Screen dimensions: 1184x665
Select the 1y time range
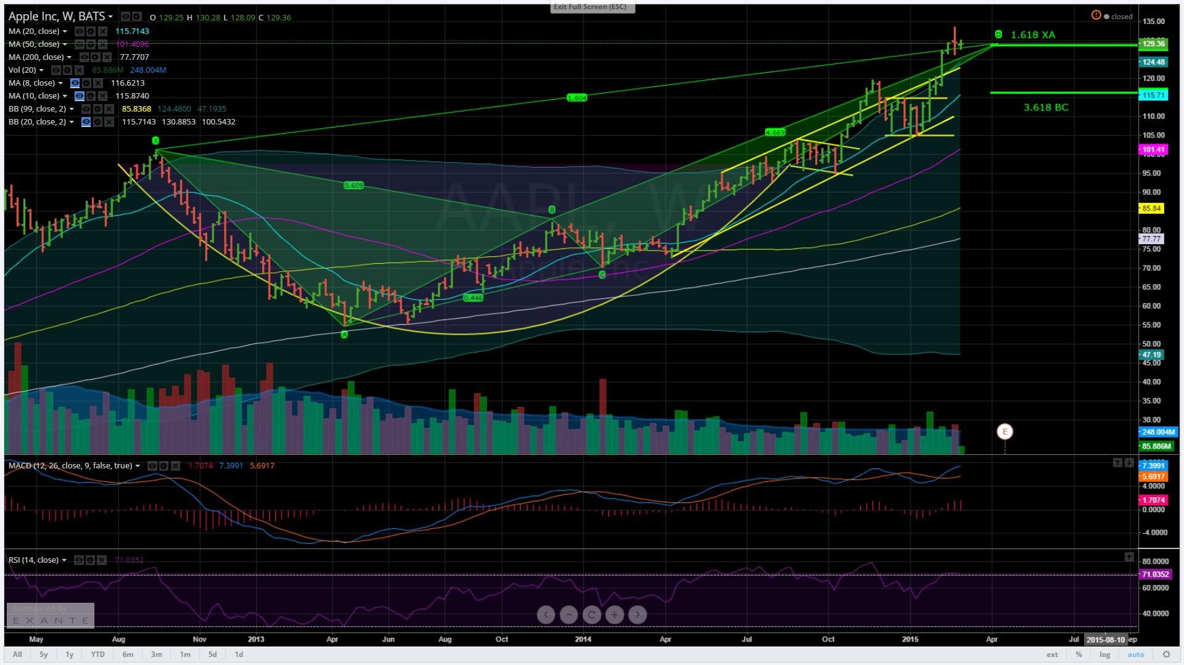(x=69, y=655)
